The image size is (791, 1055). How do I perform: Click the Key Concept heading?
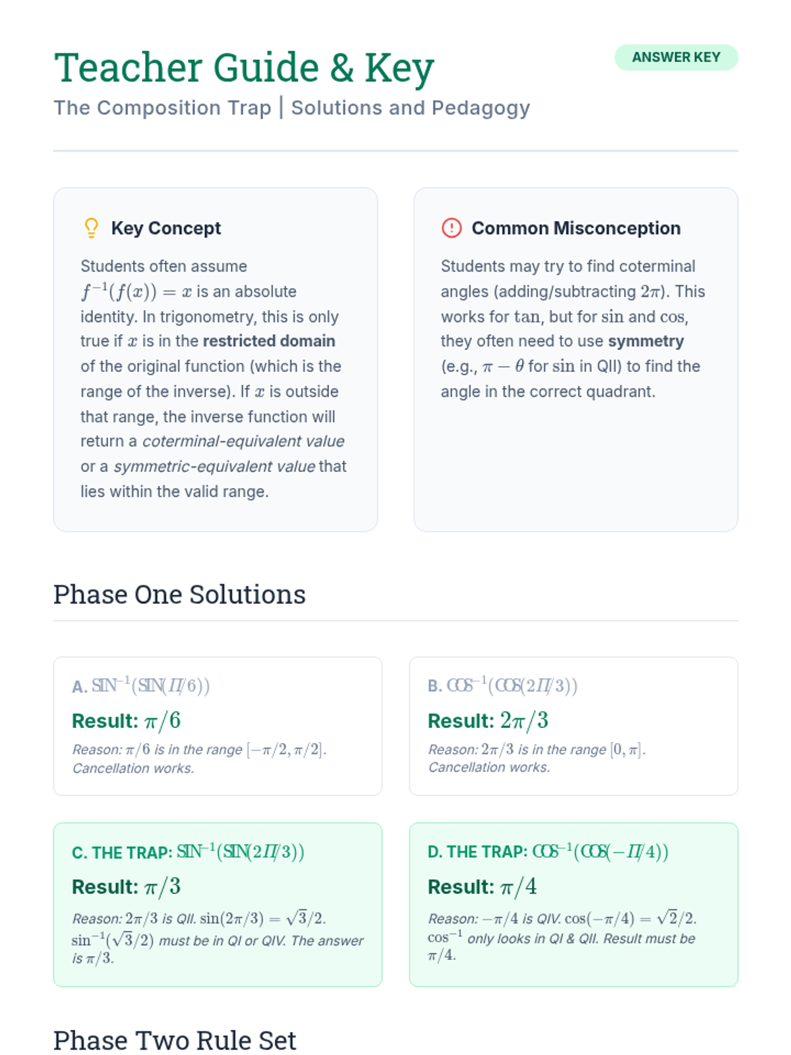pyautogui.click(x=166, y=228)
